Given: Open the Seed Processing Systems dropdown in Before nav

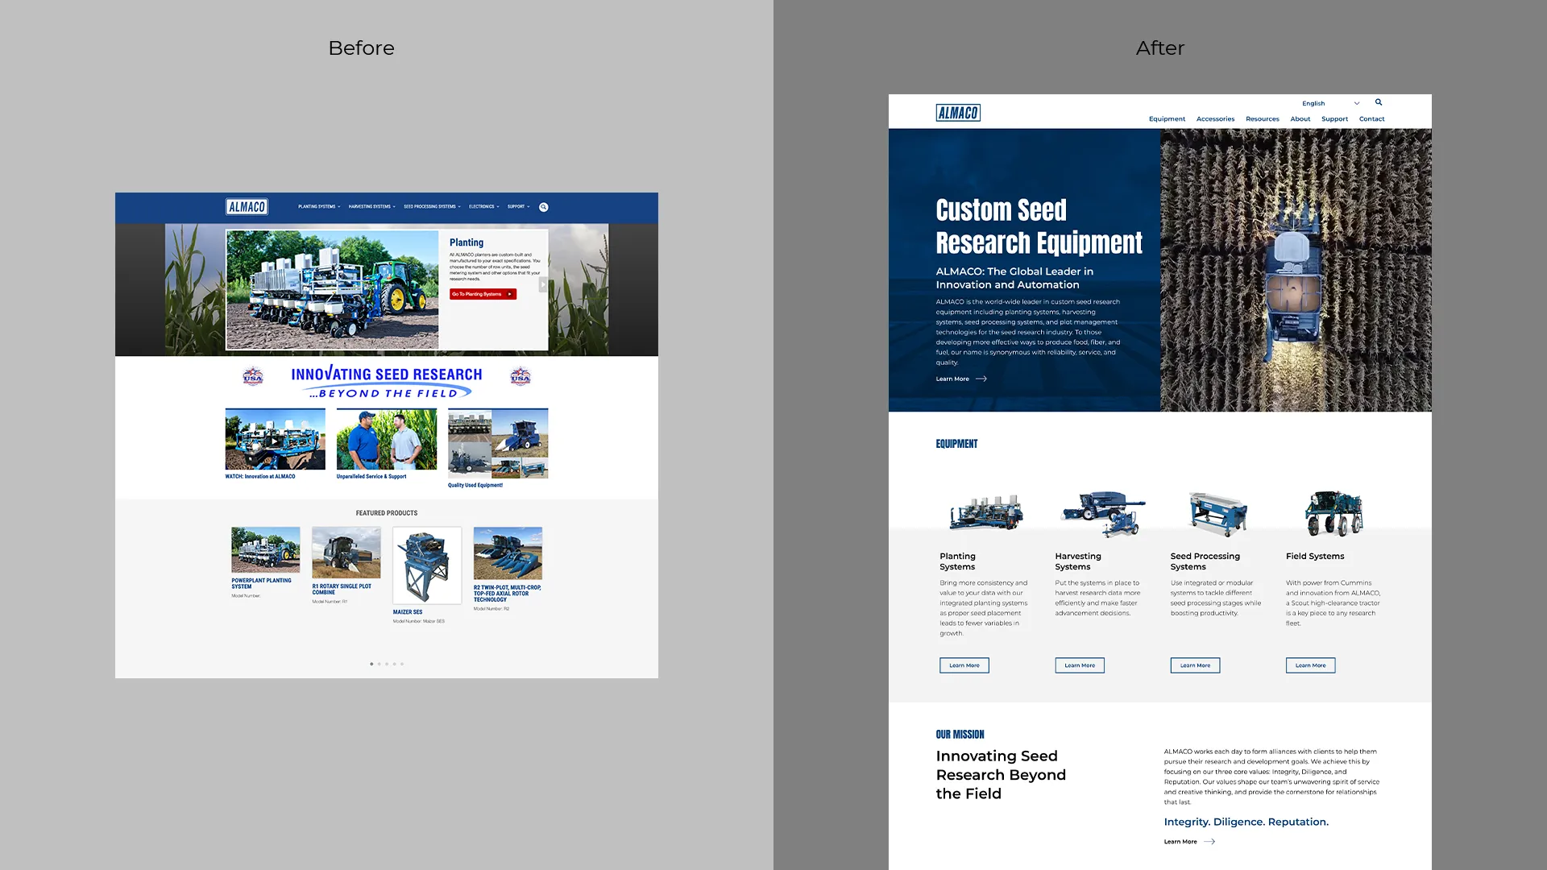Looking at the screenshot, I should point(432,207).
